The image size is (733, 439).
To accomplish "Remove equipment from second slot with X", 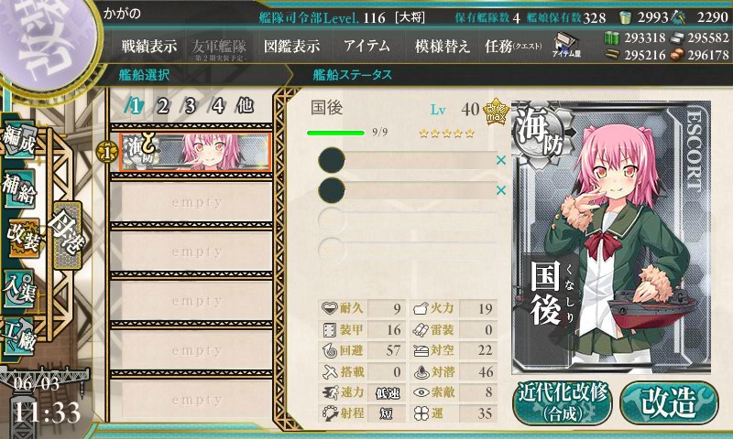I will (500, 190).
